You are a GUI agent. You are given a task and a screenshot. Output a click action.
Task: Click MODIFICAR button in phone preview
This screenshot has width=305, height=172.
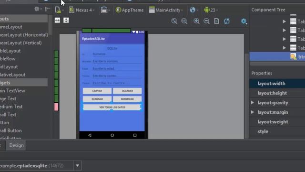127,99
